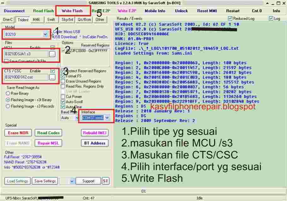Toggle the MCU Enable checkbox
The width and height of the screenshot is (287, 201).
pos(53,47)
